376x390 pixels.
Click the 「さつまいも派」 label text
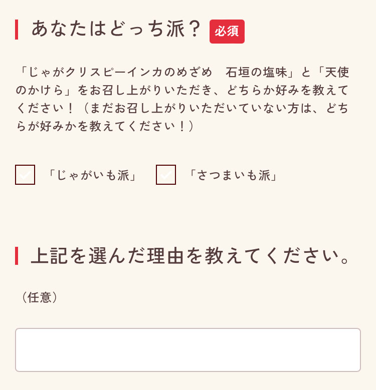point(233,175)
